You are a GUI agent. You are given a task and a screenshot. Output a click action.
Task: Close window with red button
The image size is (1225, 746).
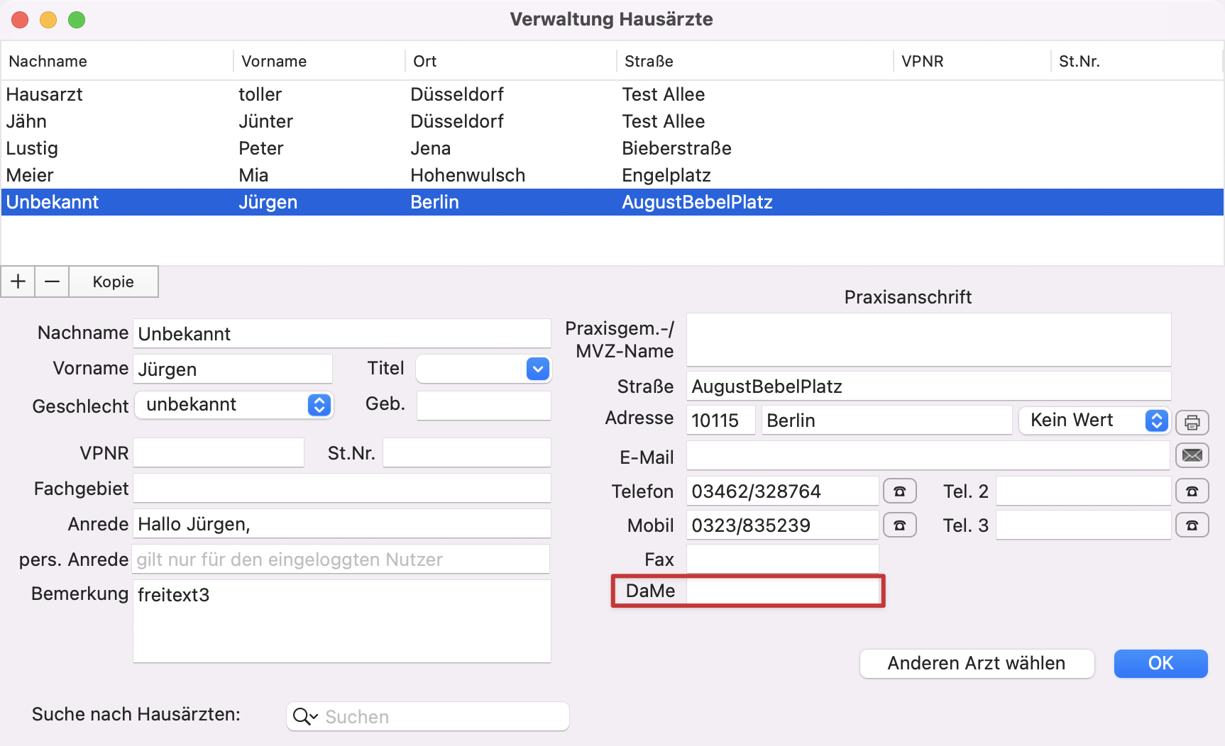click(x=20, y=20)
